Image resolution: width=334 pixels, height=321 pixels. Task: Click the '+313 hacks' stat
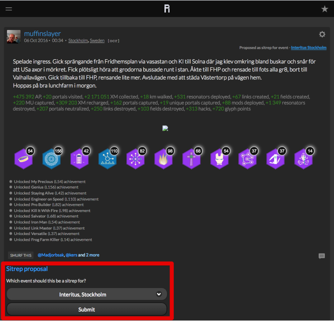tap(198, 109)
